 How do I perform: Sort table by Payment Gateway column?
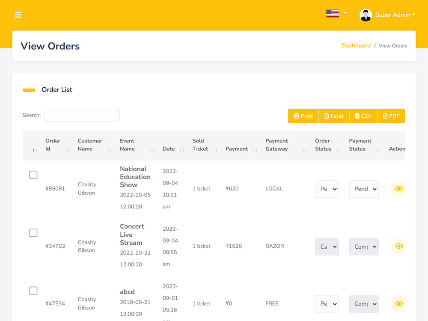[304, 150]
